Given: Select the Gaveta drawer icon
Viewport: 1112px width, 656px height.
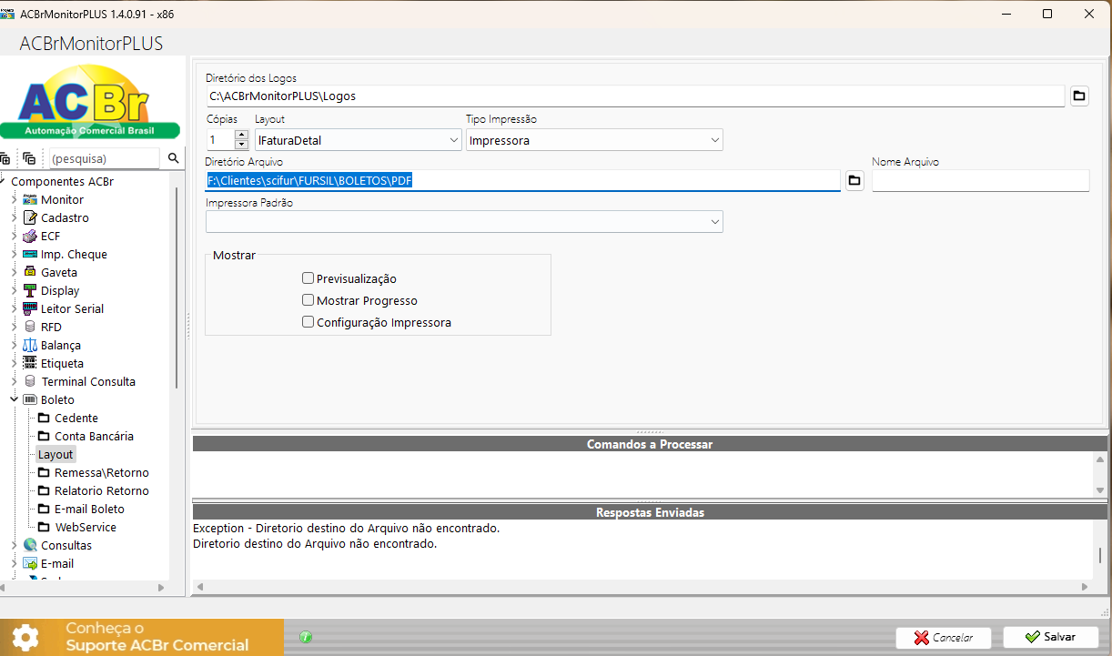Looking at the screenshot, I should (x=30, y=272).
